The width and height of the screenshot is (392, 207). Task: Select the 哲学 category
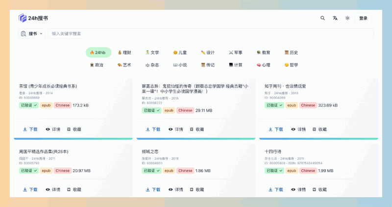point(291,65)
